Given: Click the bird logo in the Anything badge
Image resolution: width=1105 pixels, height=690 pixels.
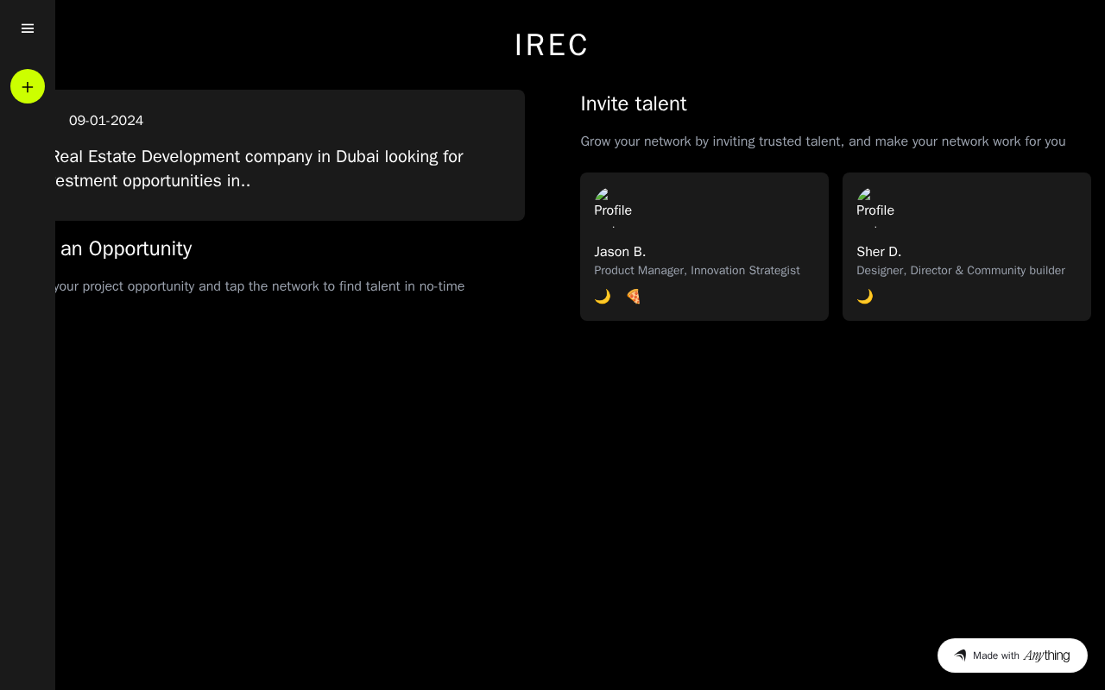Looking at the screenshot, I should [x=960, y=655].
